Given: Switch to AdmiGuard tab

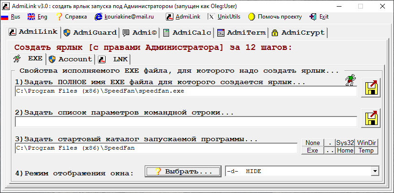Looking at the screenshot, I should pyautogui.click(x=90, y=33).
